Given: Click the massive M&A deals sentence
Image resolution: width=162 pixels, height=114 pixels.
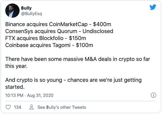Looking at the screenshot, I should coord(78,59).
